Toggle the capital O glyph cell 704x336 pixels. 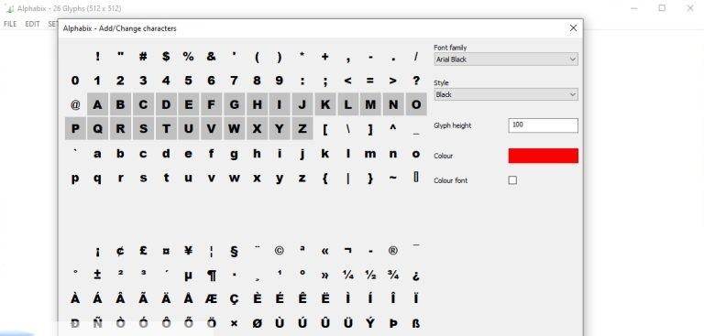click(x=416, y=104)
